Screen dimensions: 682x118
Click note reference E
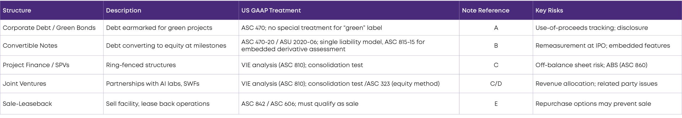(x=496, y=104)
